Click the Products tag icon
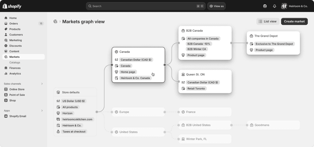 (6, 29)
